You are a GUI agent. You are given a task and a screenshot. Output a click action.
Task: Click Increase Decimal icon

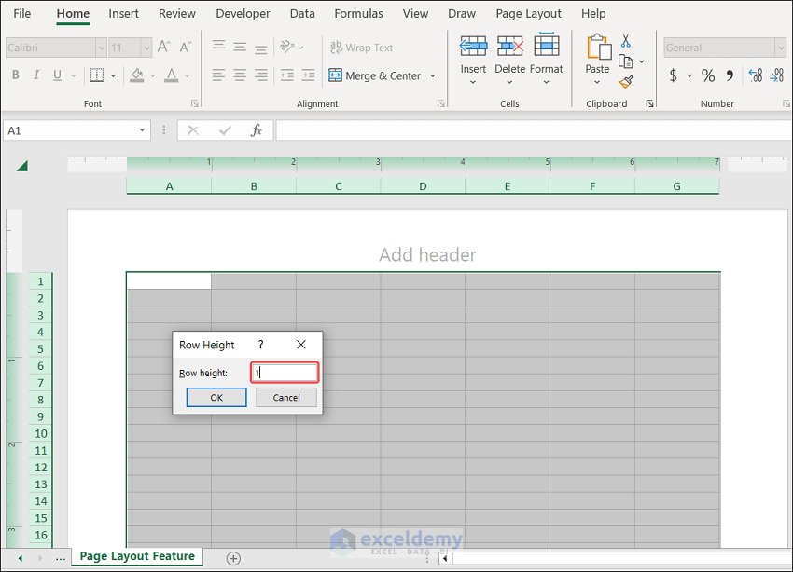tap(756, 75)
